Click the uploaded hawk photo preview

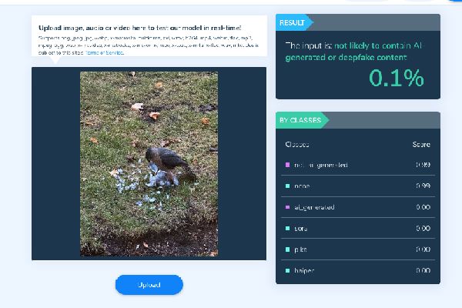(149, 164)
